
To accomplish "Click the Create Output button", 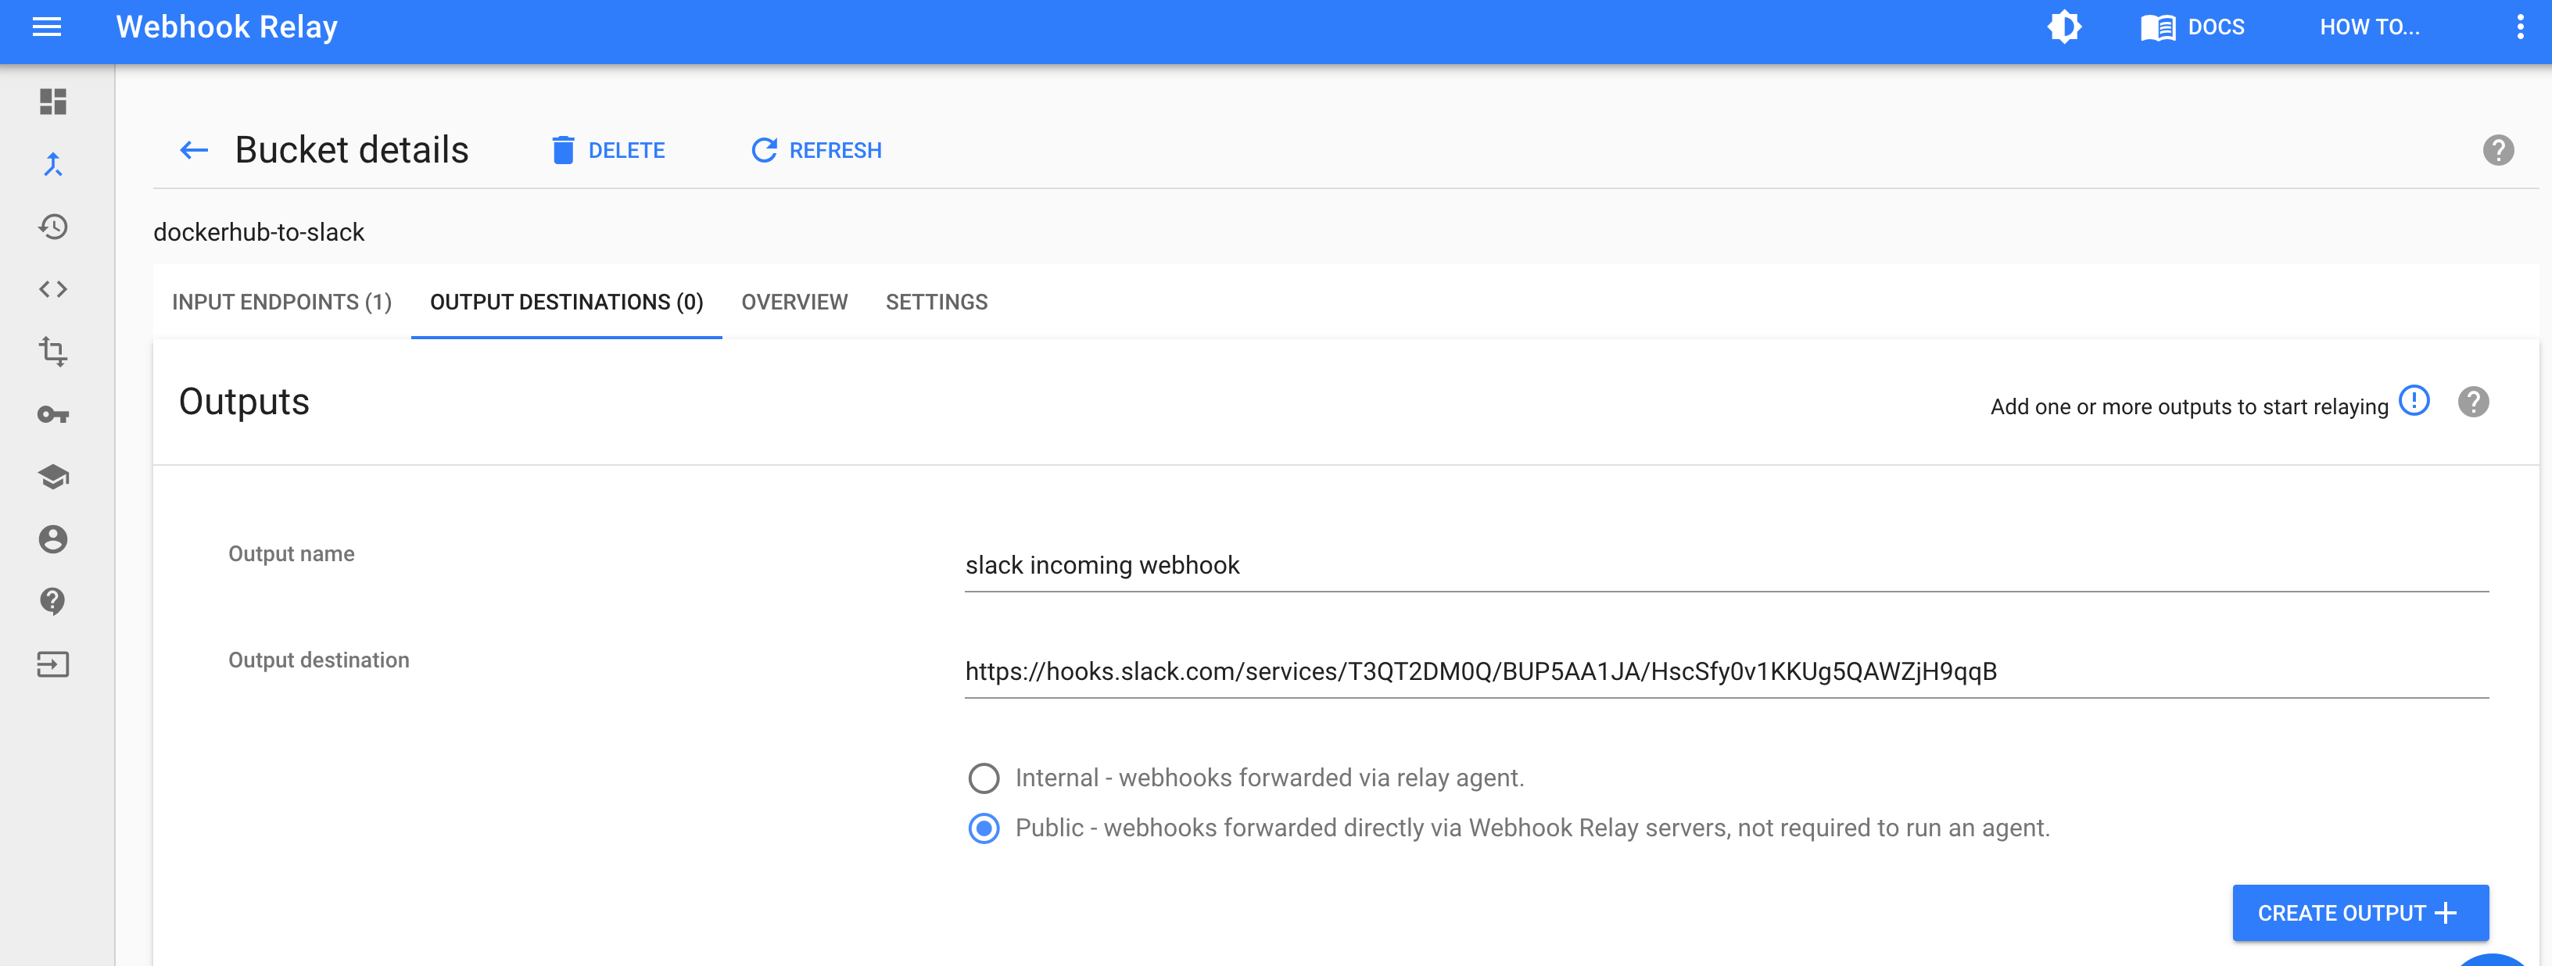I will pyautogui.click(x=2359, y=913).
